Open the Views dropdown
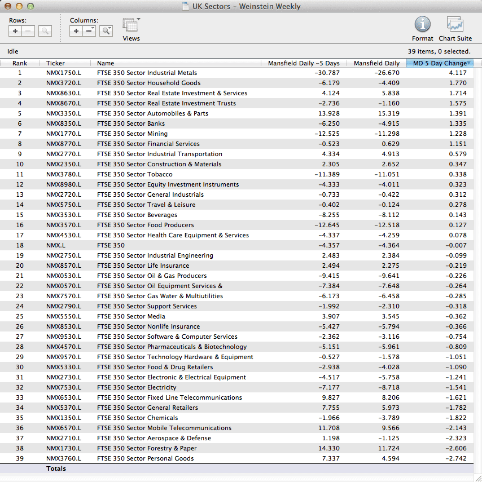 [x=131, y=26]
